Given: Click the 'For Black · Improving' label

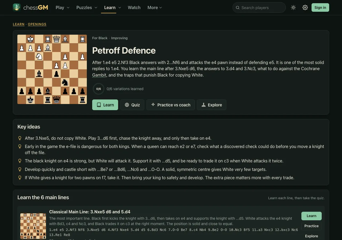Looking at the screenshot, I should (x=110, y=38).
